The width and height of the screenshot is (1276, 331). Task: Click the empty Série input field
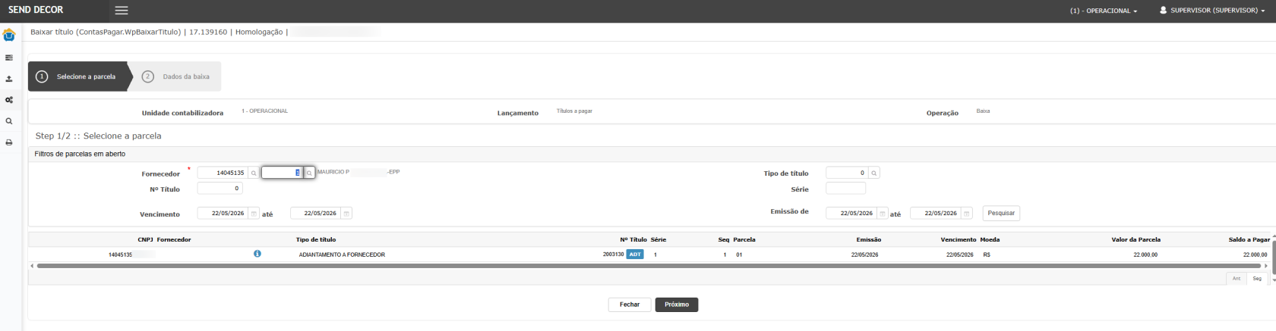coord(845,189)
